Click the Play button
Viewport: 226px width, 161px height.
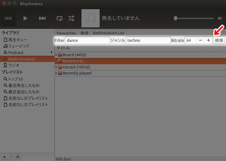[x=25, y=18]
